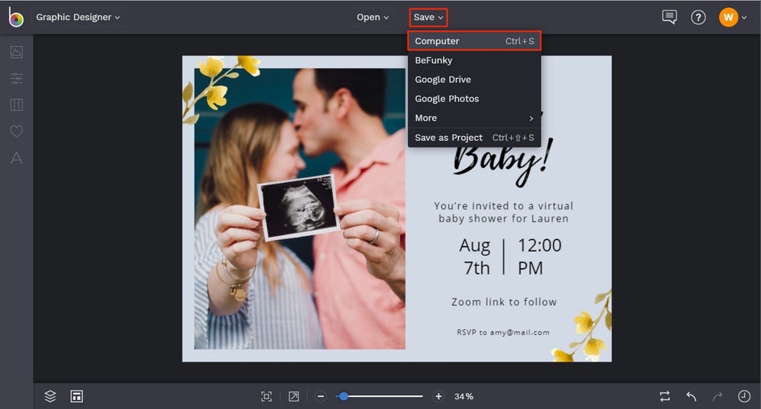Click the zoom in plus button
Image resolution: width=761 pixels, height=409 pixels.
pyautogui.click(x=439, y=396)
